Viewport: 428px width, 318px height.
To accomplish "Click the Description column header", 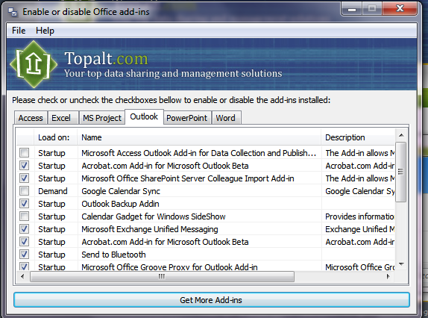I will point(358,137).
